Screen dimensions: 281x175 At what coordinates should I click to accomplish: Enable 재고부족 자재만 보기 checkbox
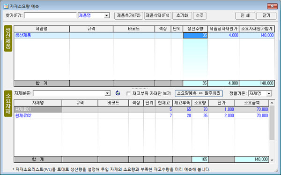pos(128,93)
